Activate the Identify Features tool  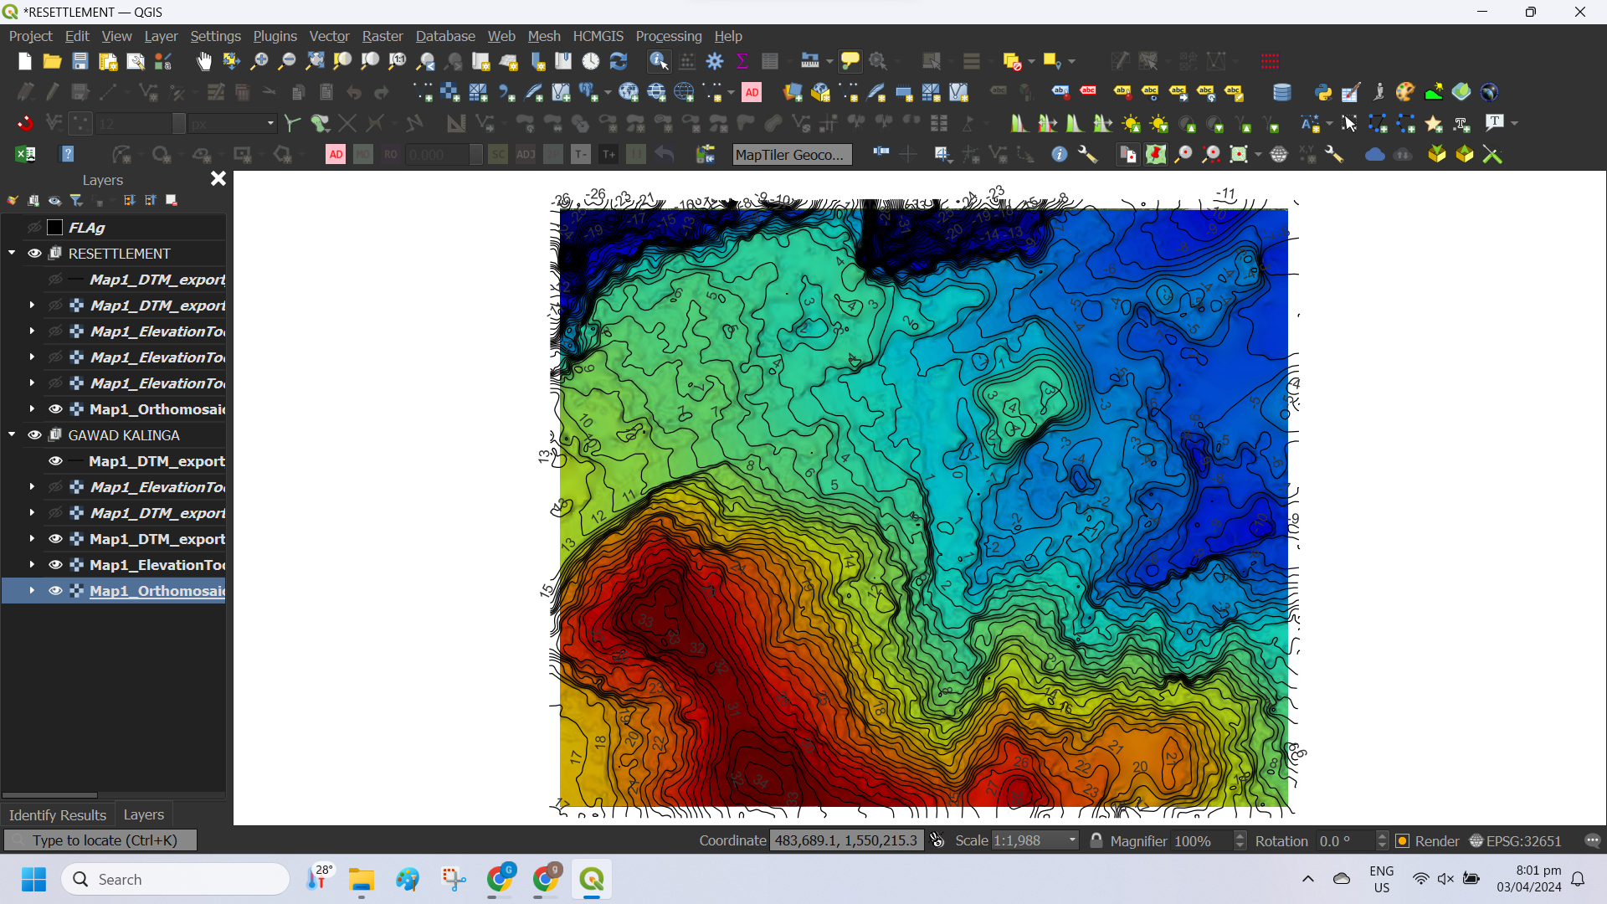(x=659, y=61)
